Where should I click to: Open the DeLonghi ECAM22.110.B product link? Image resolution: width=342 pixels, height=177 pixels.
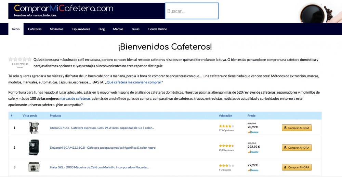[x=103, y=148]
